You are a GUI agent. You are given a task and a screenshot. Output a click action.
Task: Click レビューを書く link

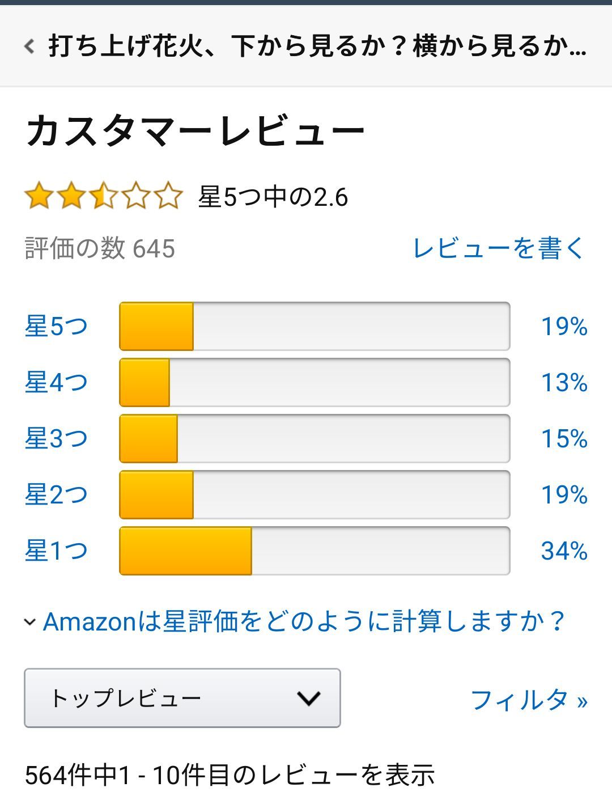(x=498, y=248)
